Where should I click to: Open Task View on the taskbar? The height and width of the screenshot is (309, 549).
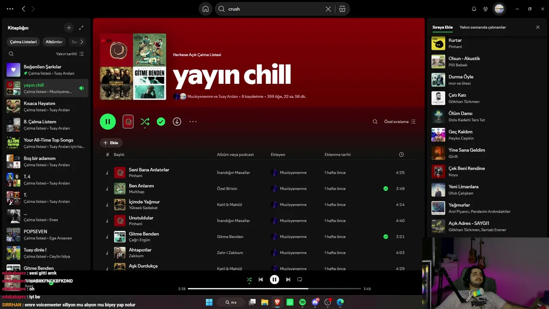252,303
